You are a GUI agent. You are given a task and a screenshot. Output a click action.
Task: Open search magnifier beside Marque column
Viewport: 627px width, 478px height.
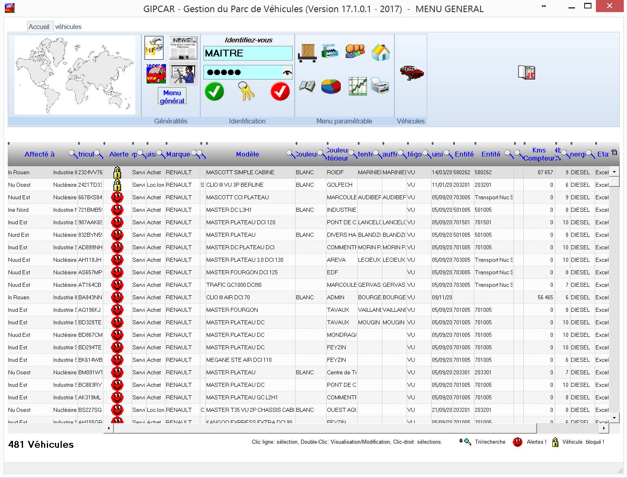pos(195,154)
